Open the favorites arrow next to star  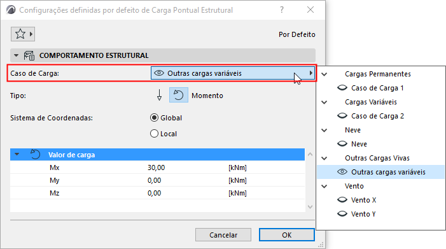[31, 34]
